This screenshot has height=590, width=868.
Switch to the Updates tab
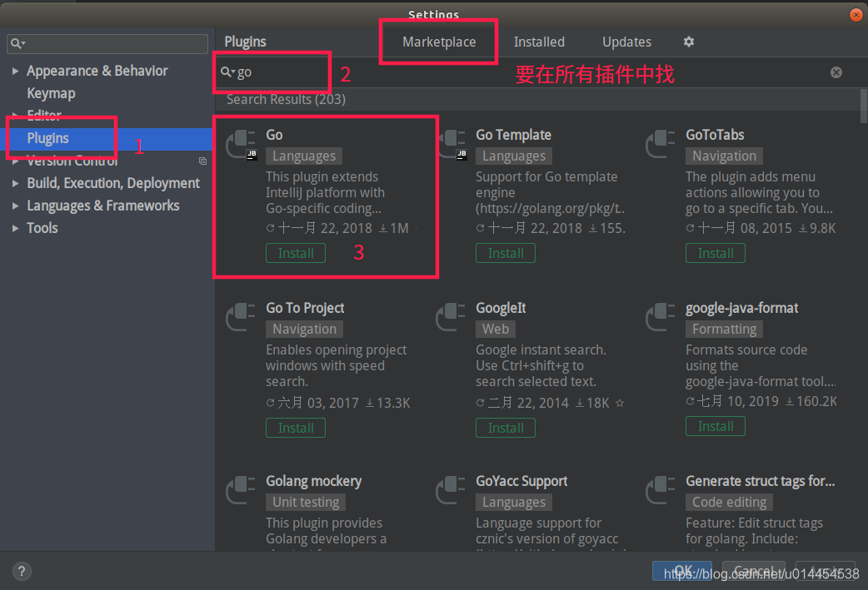[626, 42]
